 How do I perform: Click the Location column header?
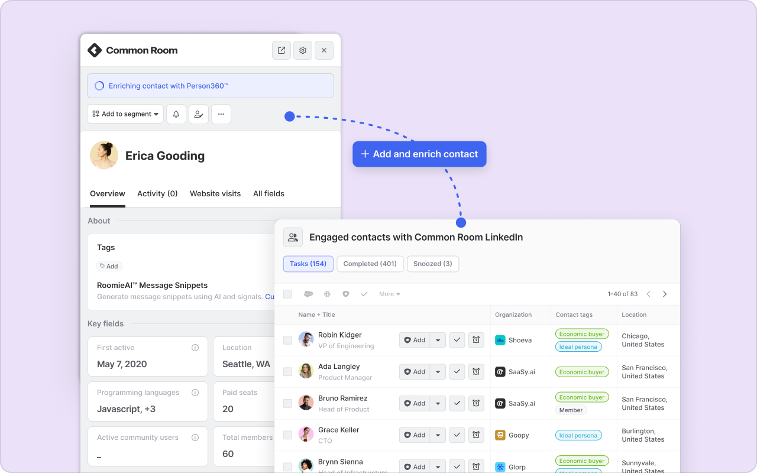click(x=634, y=315)
